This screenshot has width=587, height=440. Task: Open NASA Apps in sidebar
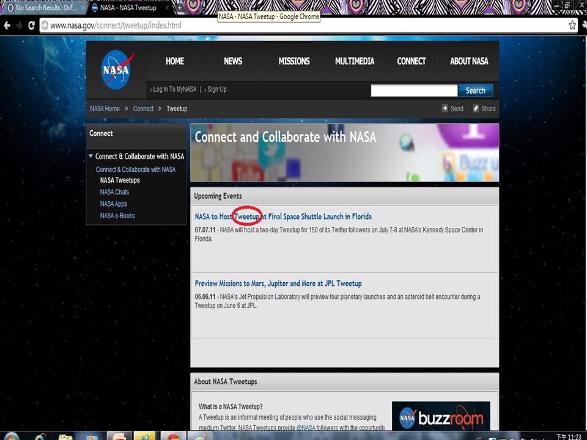coord(114,204)
